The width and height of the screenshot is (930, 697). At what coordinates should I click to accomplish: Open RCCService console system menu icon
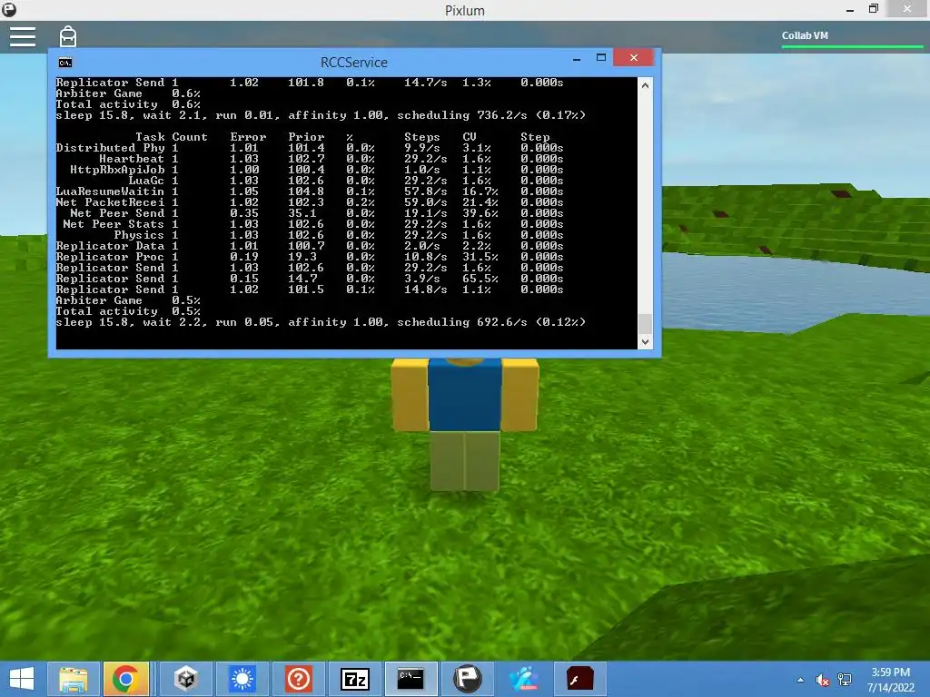pyautogui.click(x=65, y=63)
